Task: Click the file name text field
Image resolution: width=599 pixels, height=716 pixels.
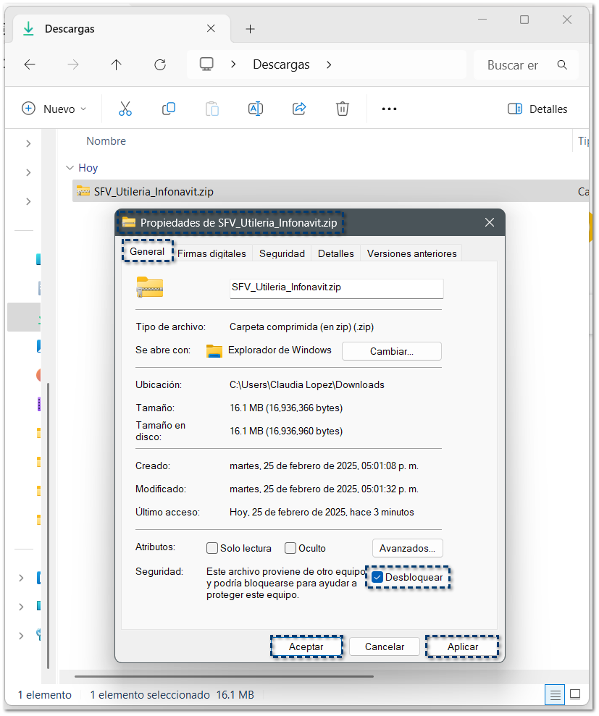Action: tap(335, 287)
